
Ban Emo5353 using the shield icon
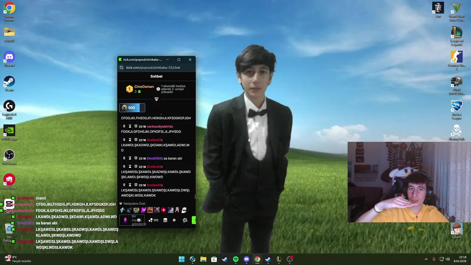coord(136,158)
